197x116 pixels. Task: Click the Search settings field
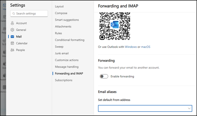pyautogui.click(x=29, y=14)
